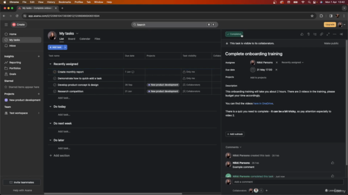Click the Upgrade button
Viewport: 348px width, 195px height.
click(330, 24)
